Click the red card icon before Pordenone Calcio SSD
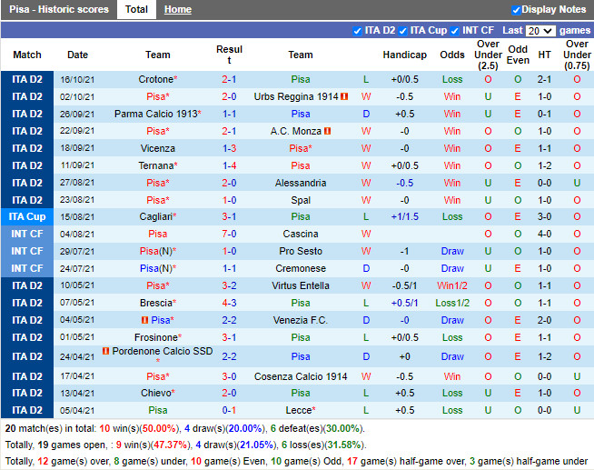Viewport: 594px width, 470px height. coord(105,351)
